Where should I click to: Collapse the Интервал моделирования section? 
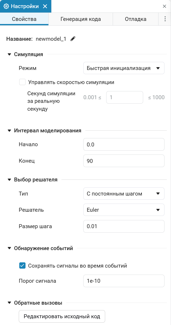(x=9, y=131)
